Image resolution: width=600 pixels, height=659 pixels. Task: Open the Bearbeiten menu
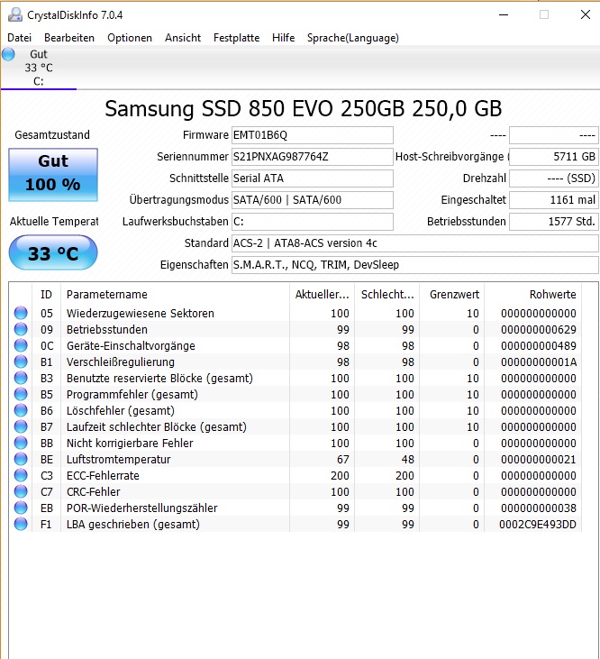[69, 38]
